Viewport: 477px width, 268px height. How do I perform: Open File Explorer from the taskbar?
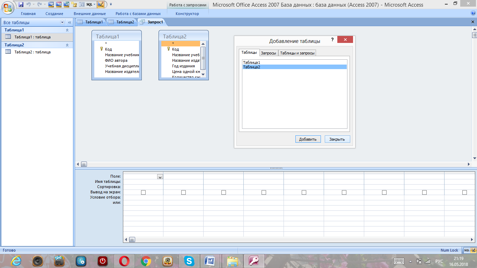232,261
